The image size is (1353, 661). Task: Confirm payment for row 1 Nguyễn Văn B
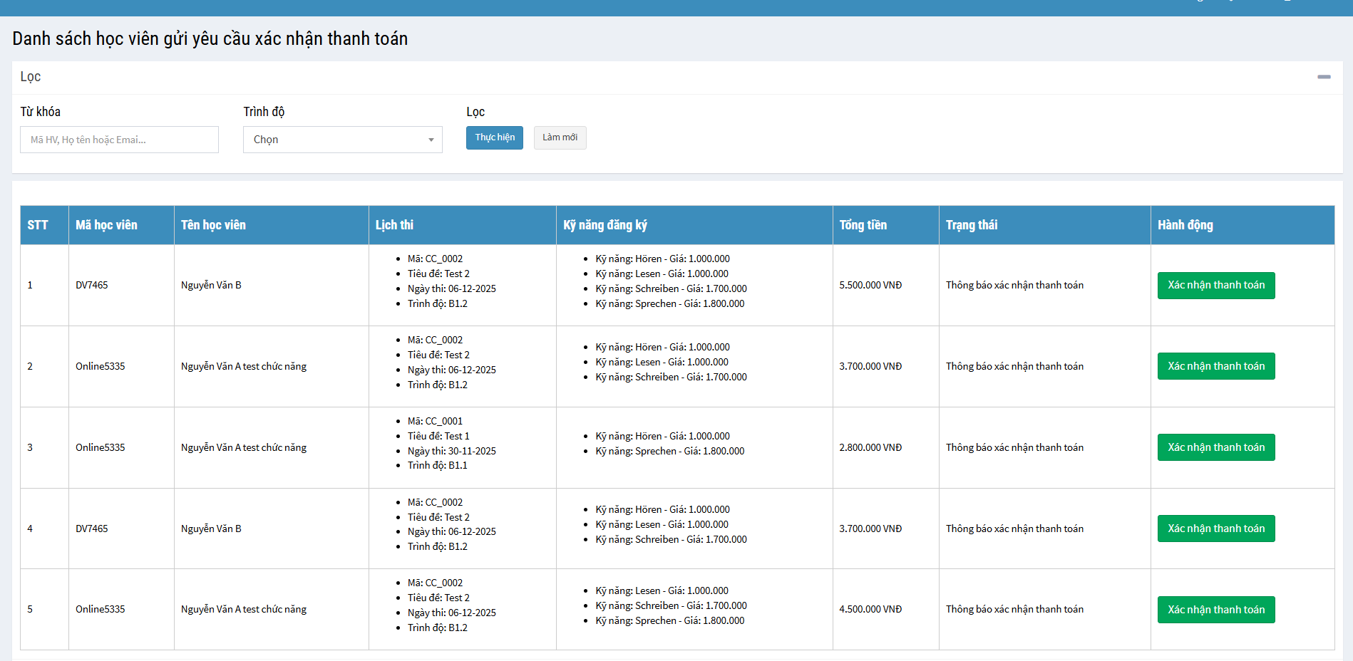(x=1215, y=286)
